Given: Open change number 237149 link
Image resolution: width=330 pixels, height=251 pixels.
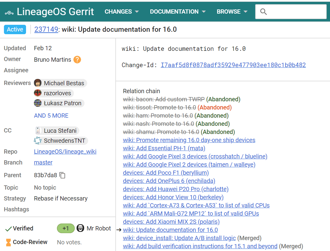Looking at the screenshot, I should point(46,29).
